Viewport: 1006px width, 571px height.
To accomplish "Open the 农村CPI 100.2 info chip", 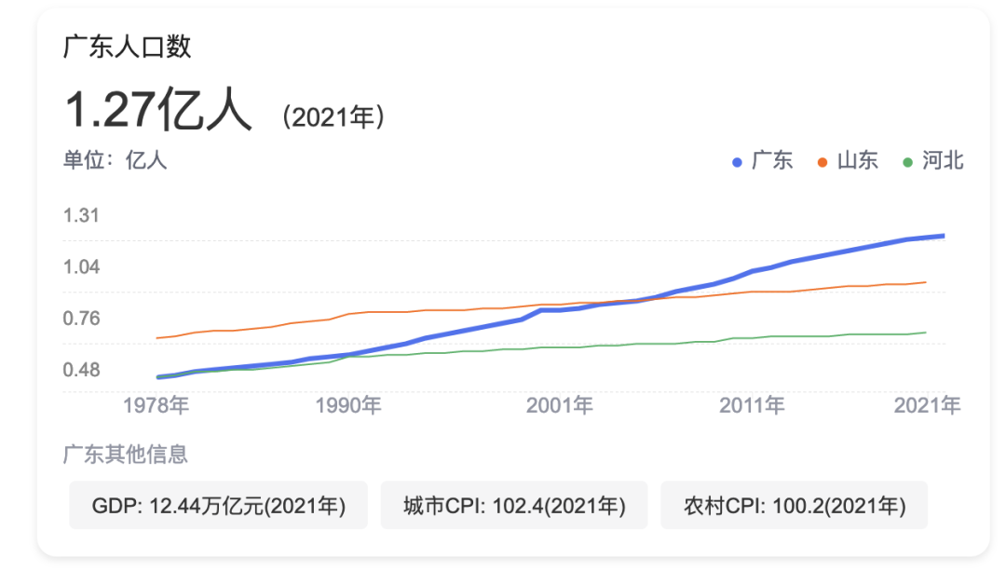I will click(794, 506).
